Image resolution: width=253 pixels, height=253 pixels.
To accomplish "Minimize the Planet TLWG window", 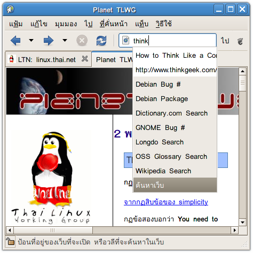I will (219, 9).
